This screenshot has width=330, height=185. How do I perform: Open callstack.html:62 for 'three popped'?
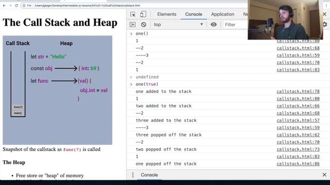pos(298,135)
